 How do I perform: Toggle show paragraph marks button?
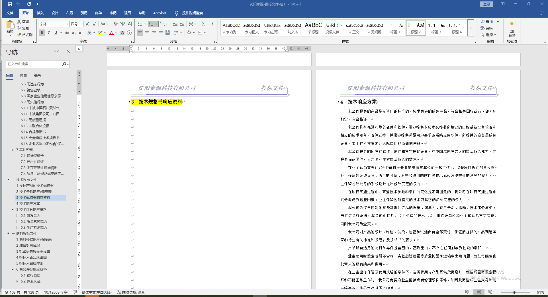click(x=212, y=24)
